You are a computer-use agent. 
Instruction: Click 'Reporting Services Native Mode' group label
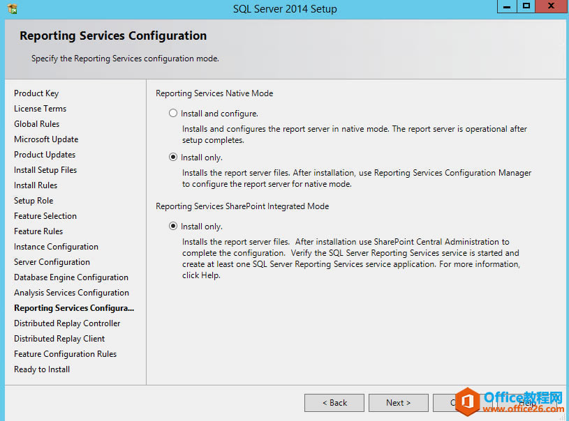[x=214, y=93]
